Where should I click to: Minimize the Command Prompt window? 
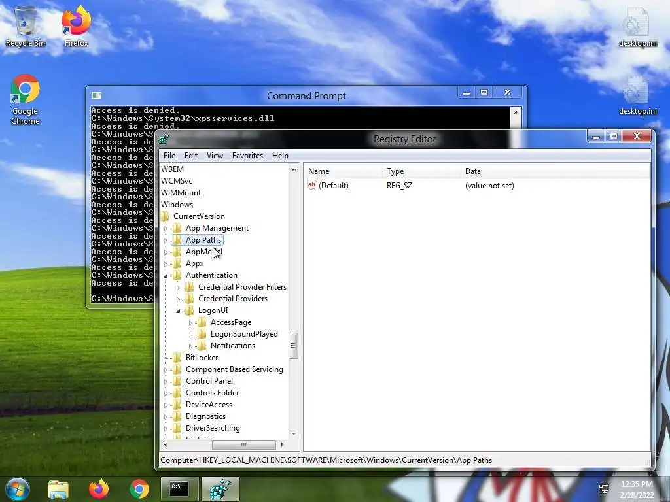tap(467, 92)
